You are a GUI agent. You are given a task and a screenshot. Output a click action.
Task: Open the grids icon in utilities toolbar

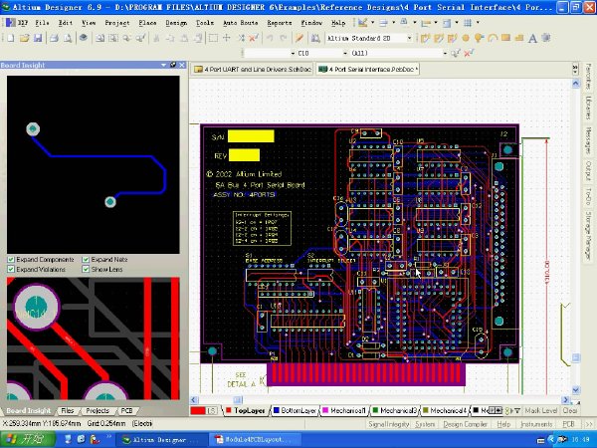point(468,23)
